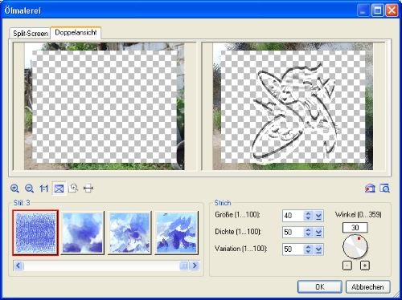This screenshot has height=300, width=402.
Task: Click the double-arrow icon at the toolbar's end
Action: (88, 189)
